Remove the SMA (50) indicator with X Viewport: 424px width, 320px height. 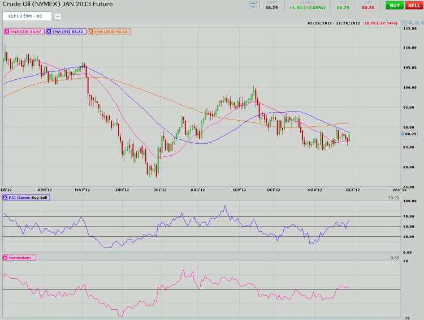click(x=49, y=32)
